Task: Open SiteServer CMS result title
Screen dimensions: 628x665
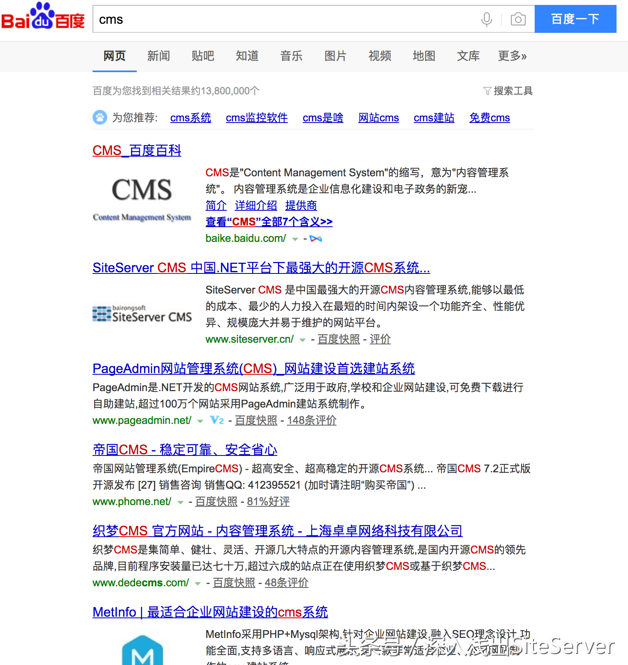Action: (x=261, y=268)
